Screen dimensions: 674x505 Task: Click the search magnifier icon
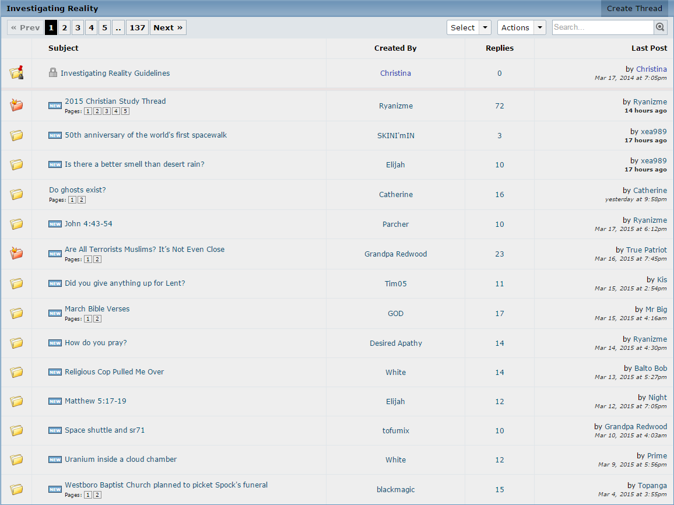click(661, 27)
